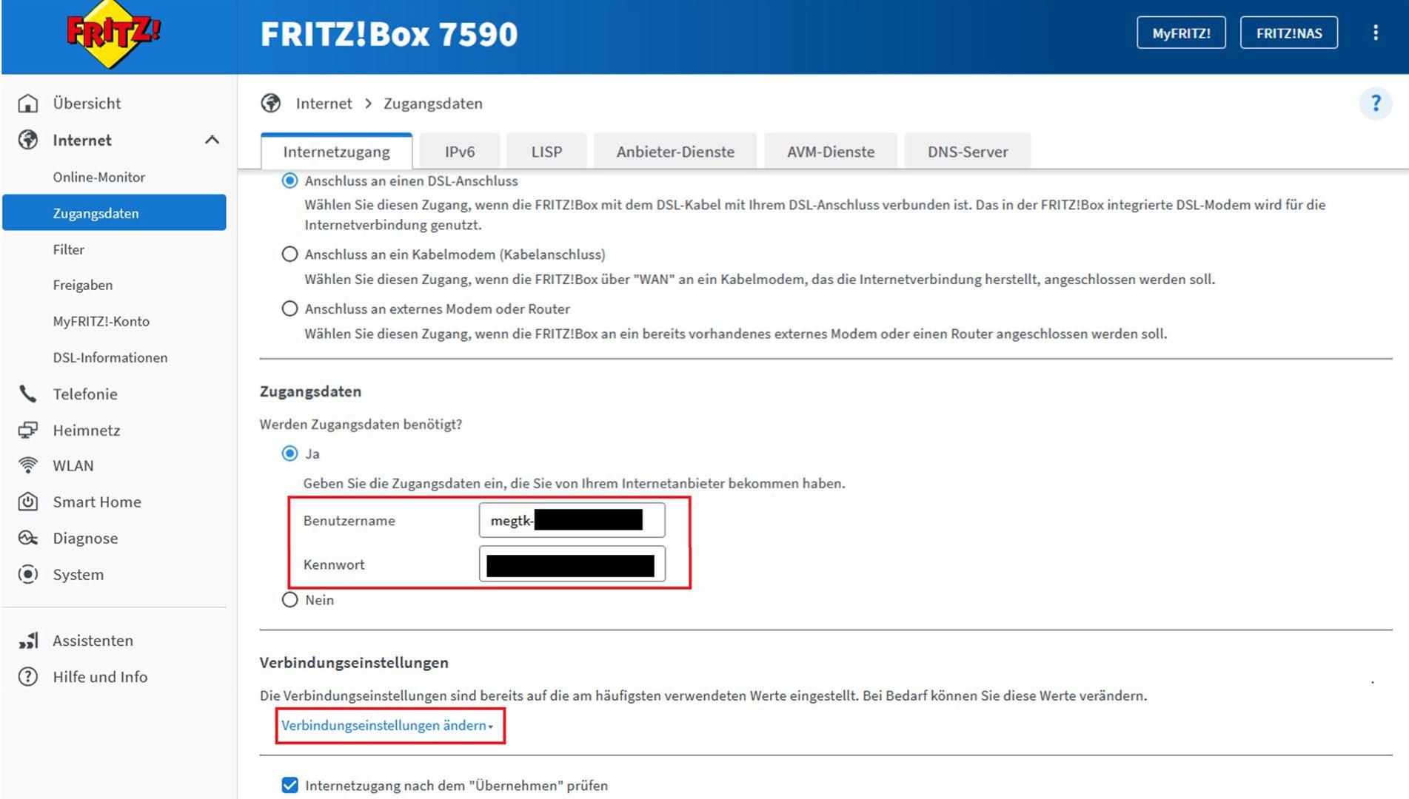Expand Verbindungseinstellungen ändern
1409x799 pixels.
pos(387,725)
